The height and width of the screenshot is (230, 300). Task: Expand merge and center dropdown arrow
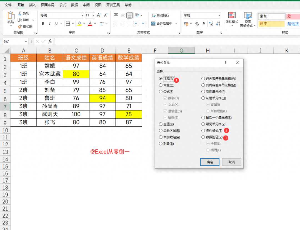pos(176,24)
